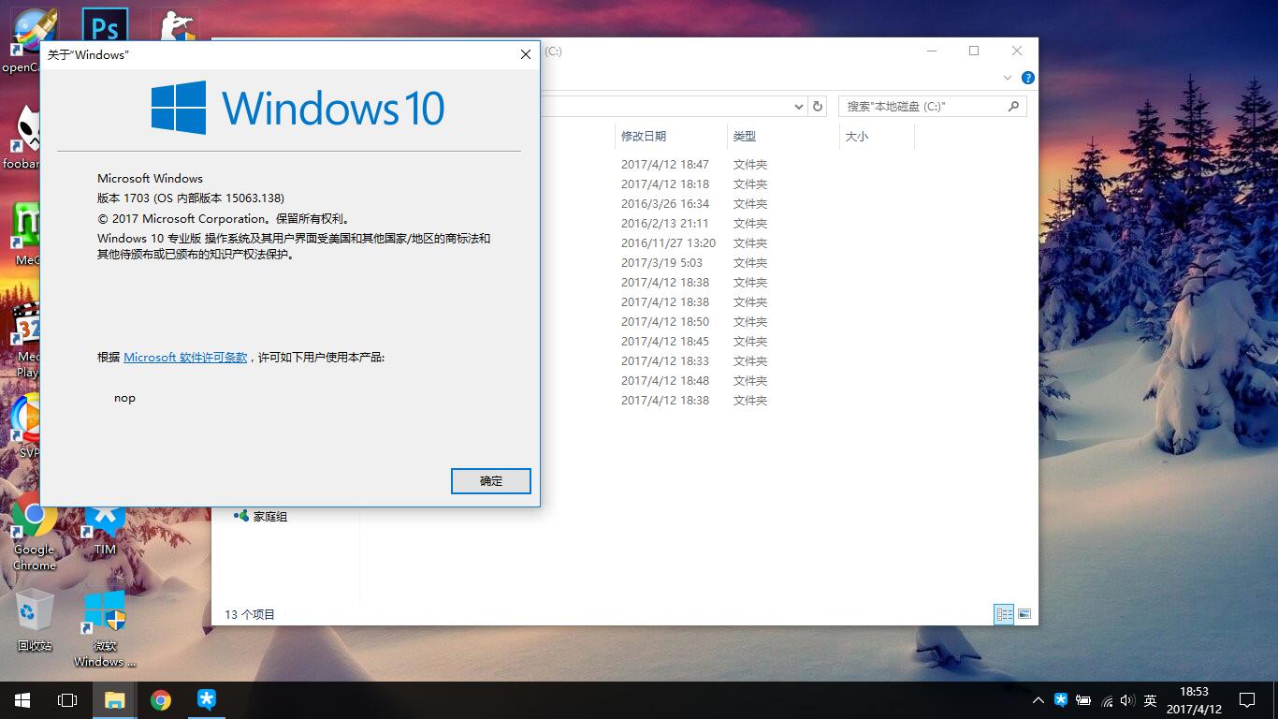Image resolution: width=1278 pixels, height=719 pixels.
Task: Open the Microsoft 软件许可条款 link
Action: [185, 358]
